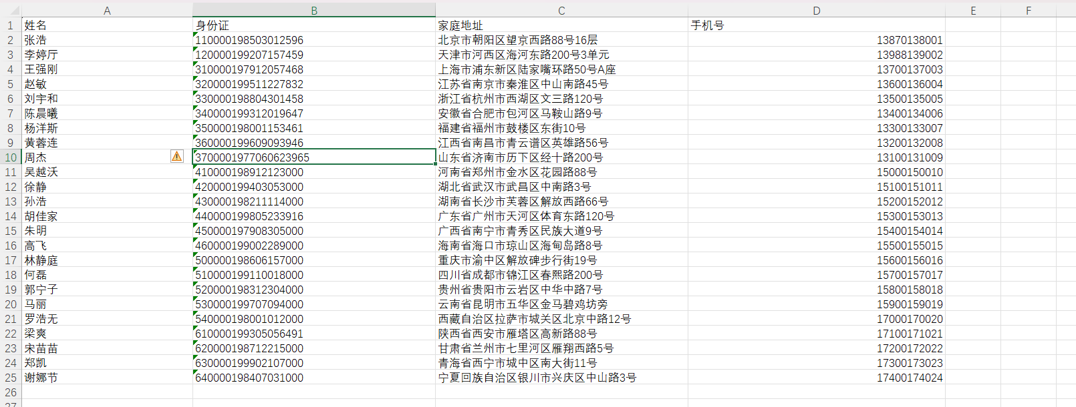1076x407 pixels.
Task: Click ID cell 3700001977060623965
Action: pyautogui.click(x=314, y=157)
